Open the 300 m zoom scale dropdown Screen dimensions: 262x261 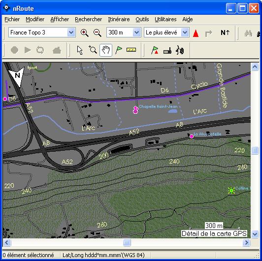point(124,33)
